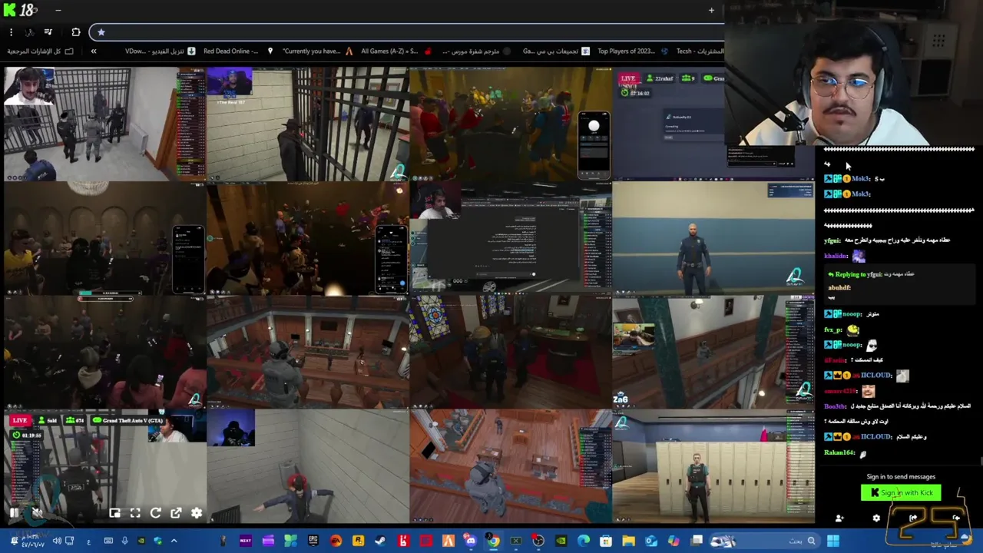Expand the hidden bookmarks overflow chevron

tap(94, 51)
